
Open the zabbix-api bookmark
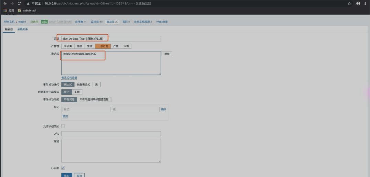pyautogui.click(x=27, y=10)
